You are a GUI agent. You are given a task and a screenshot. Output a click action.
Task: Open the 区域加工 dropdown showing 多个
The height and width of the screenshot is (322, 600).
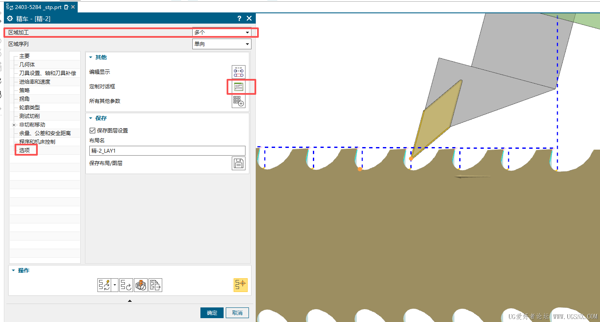pos(222,33)
